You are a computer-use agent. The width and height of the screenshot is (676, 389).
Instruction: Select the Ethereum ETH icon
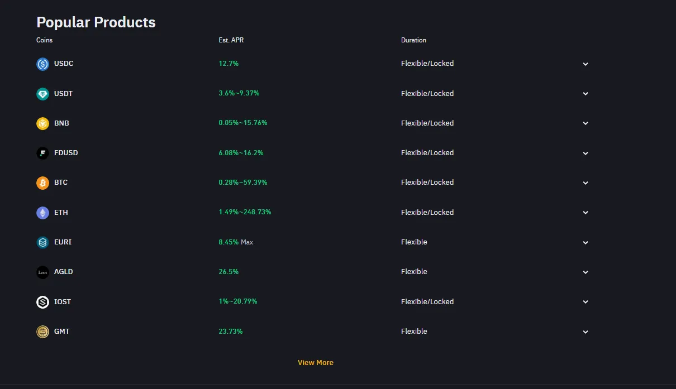(42, 213)
